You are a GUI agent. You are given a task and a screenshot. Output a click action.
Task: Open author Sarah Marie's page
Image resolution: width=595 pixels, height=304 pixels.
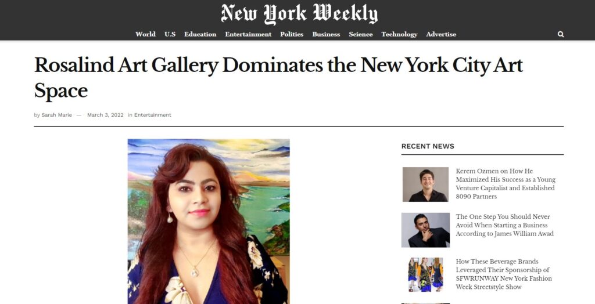point(56,115)
